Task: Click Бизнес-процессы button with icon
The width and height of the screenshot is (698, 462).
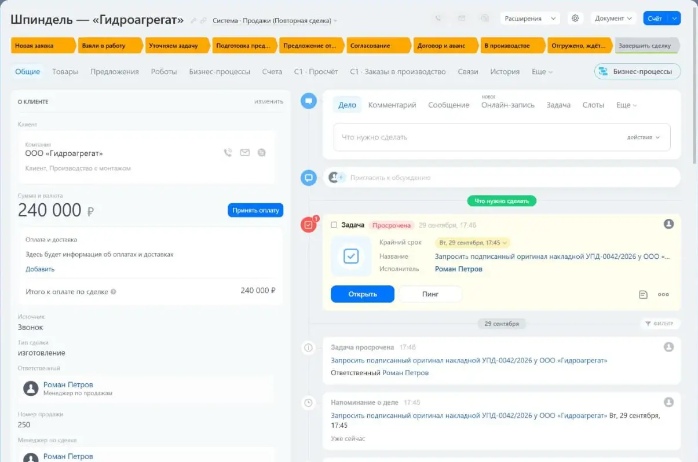Action: (637, 72)
